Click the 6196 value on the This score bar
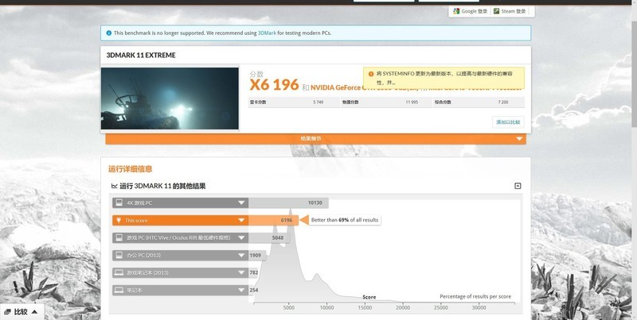Image resolution: width=637 pixels, height=320 pixels. [x=287, y=221]
